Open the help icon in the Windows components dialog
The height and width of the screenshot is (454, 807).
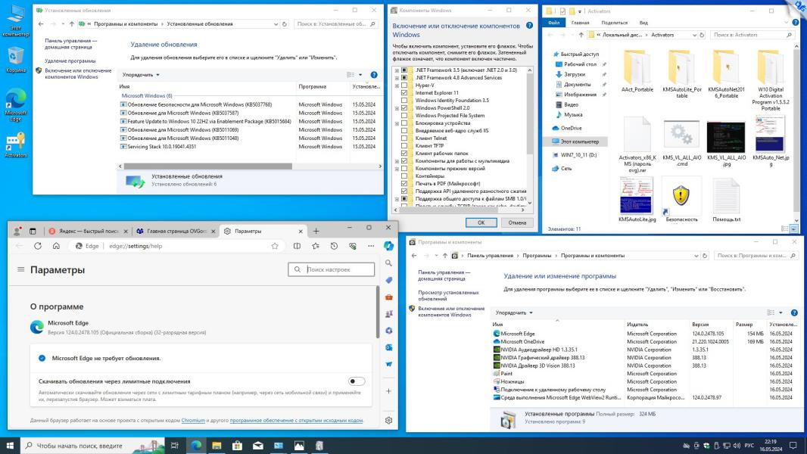click(x=530, y=26)
